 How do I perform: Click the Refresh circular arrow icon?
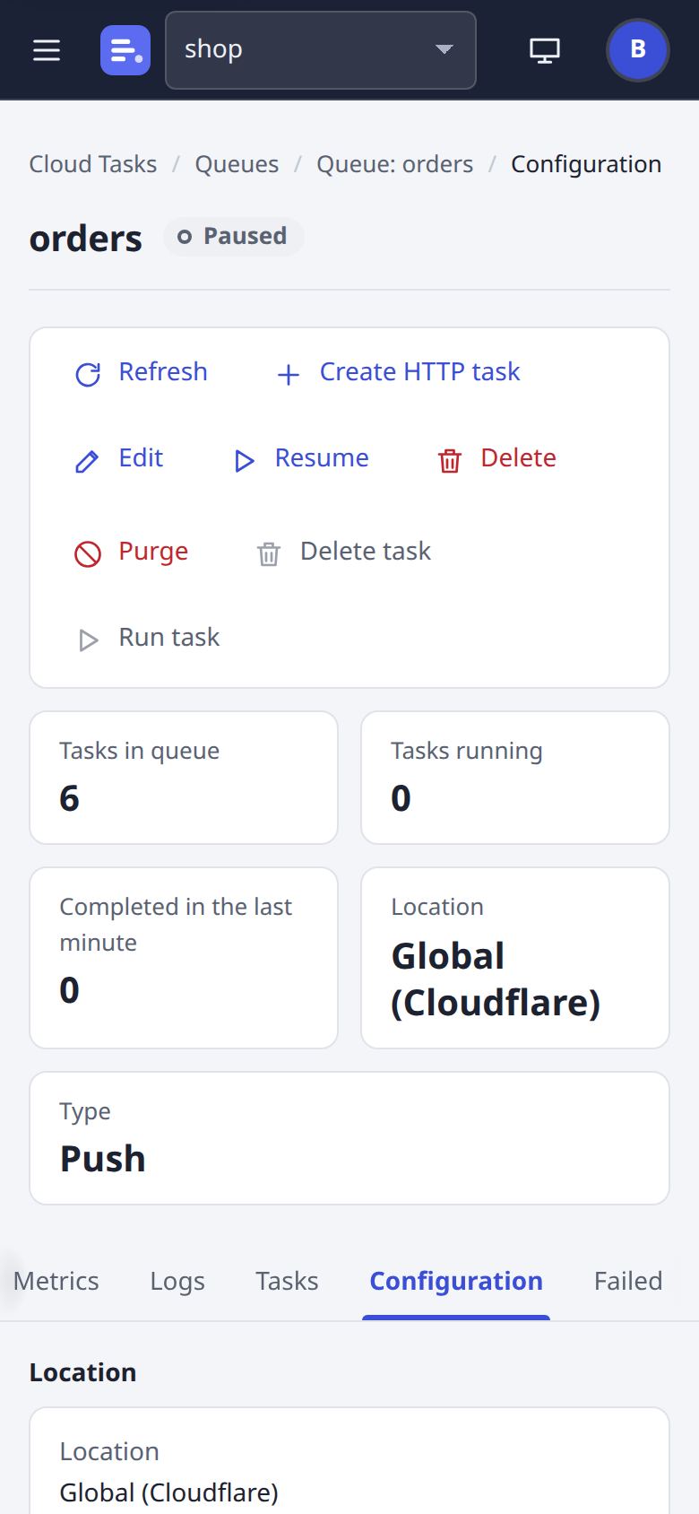coord(88,374)
